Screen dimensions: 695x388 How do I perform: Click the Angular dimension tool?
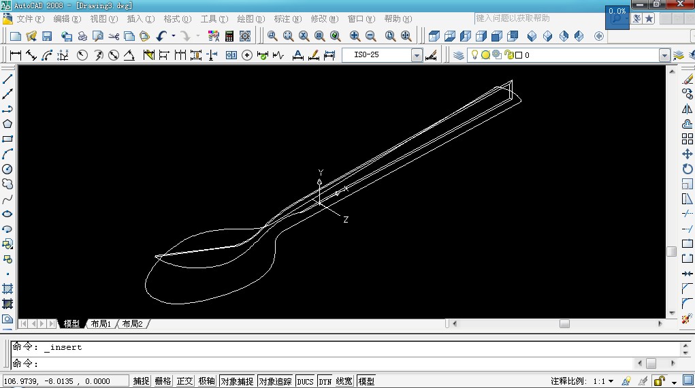[129, 55]
